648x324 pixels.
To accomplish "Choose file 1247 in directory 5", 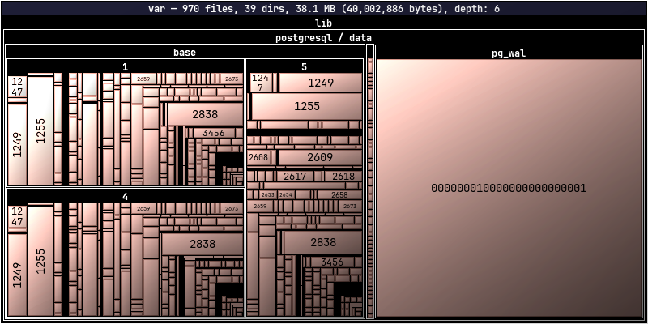I will click(x=260, y=83).
